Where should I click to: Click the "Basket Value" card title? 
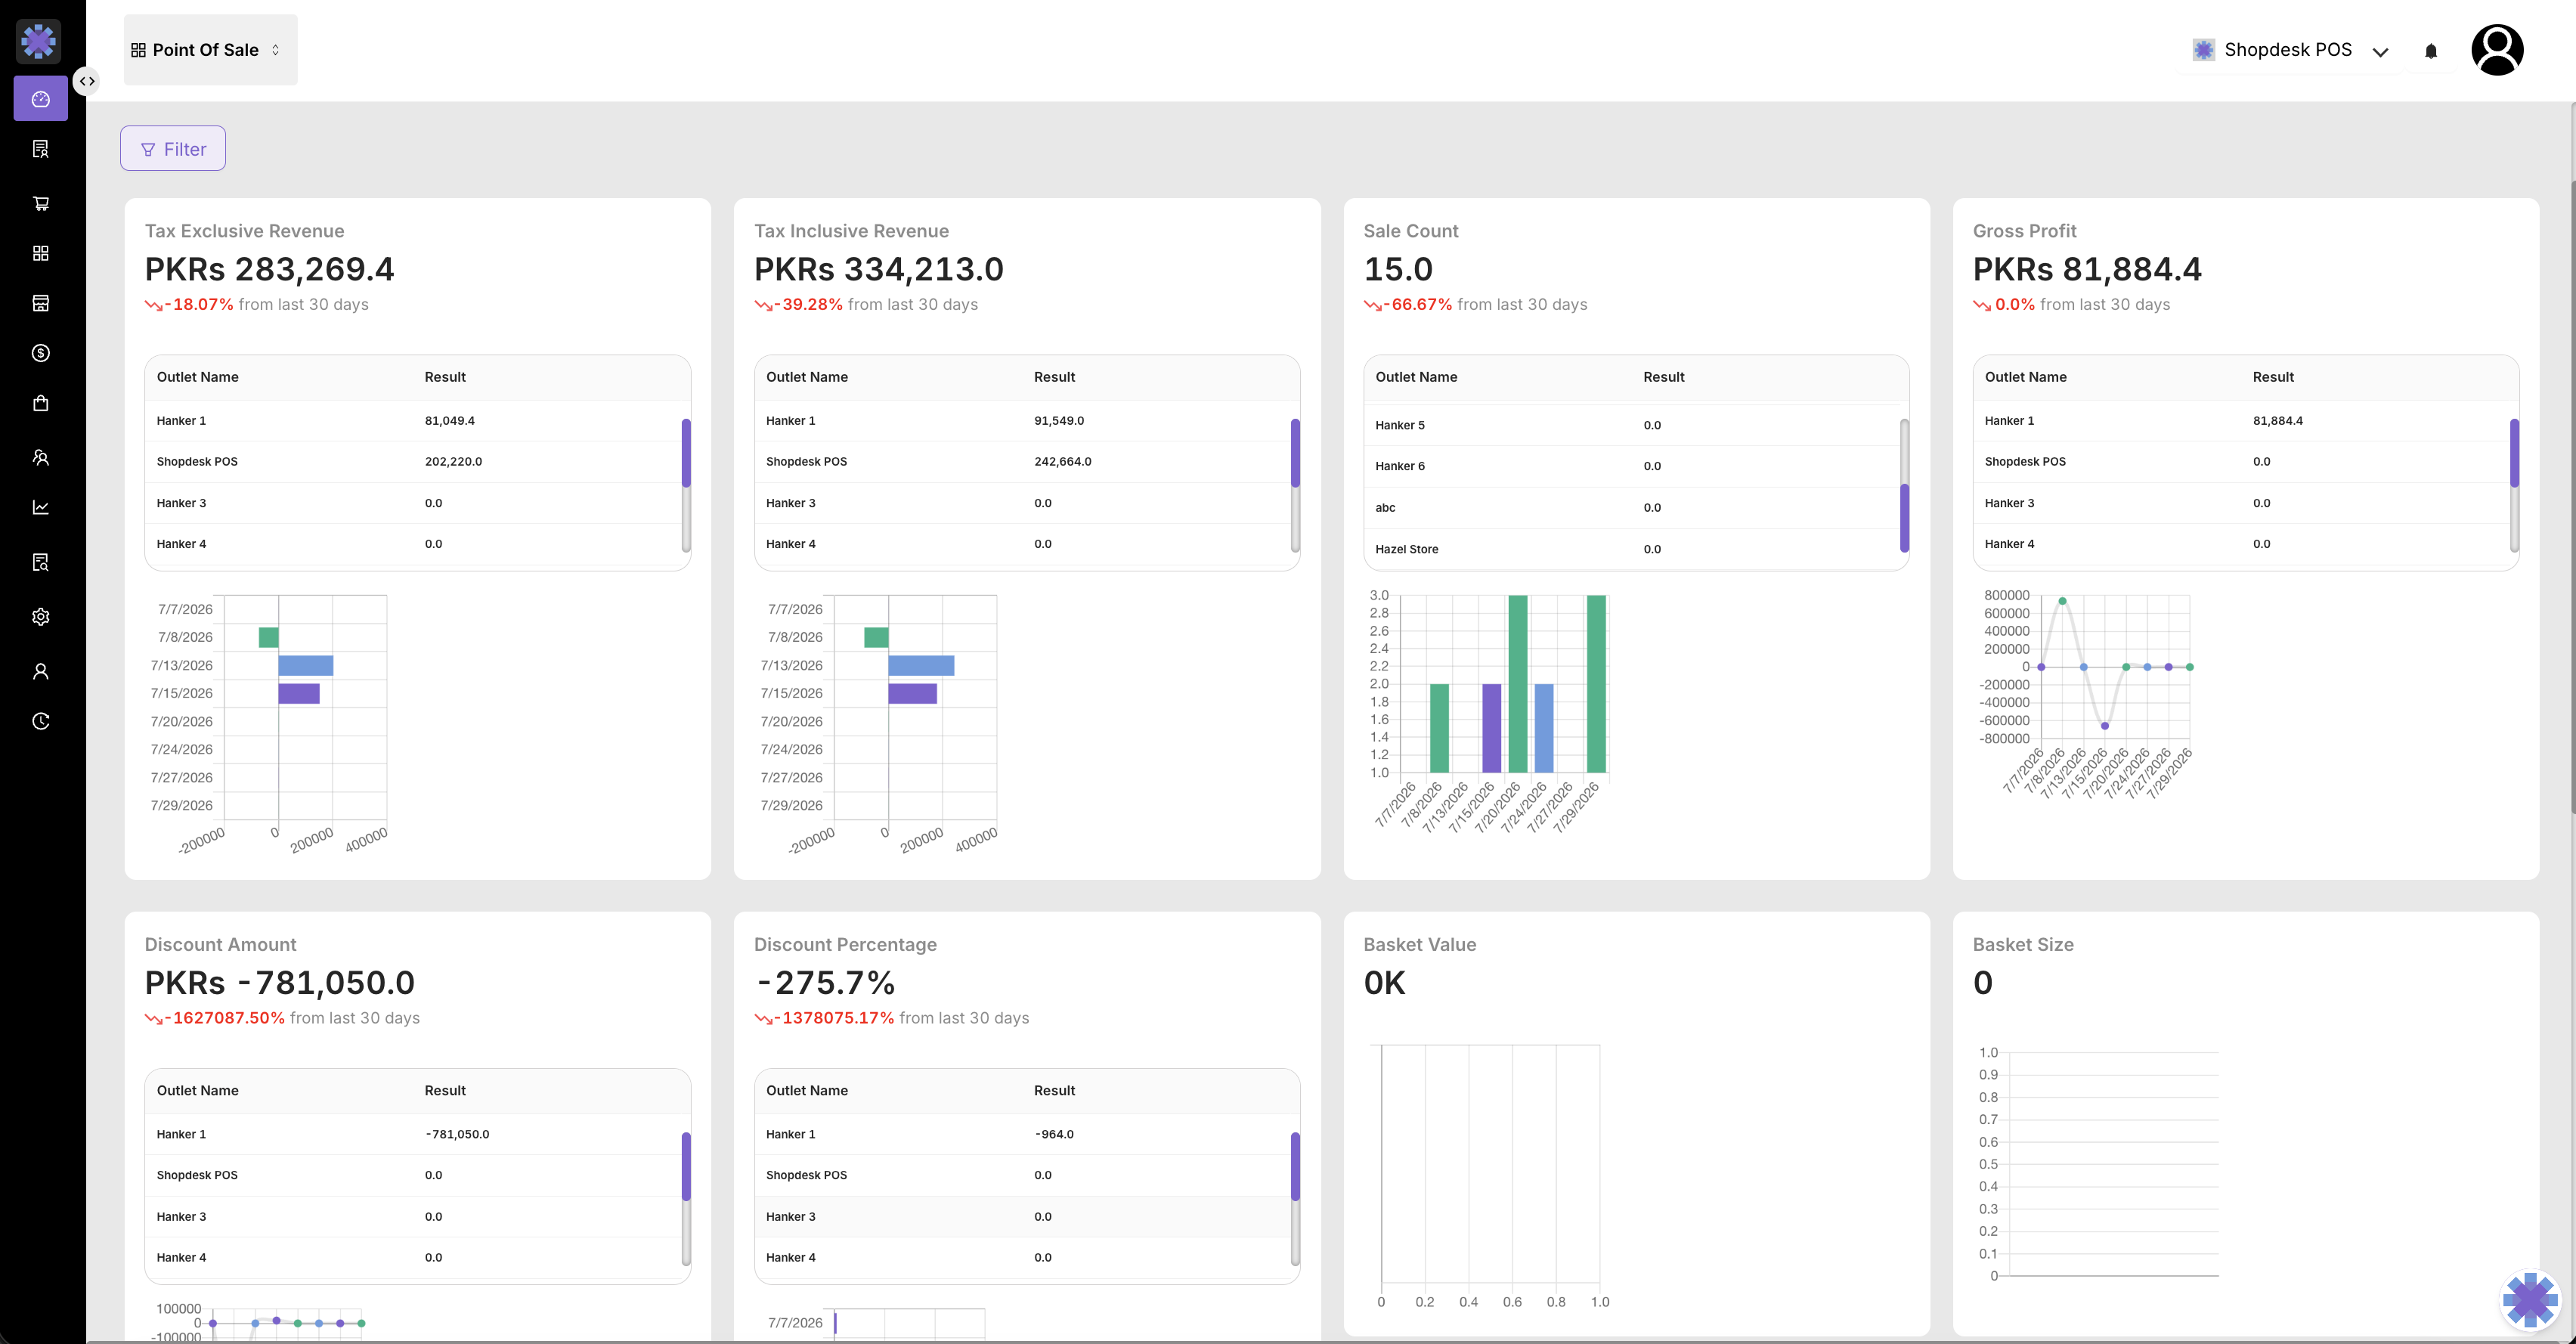pos(1419,945)
